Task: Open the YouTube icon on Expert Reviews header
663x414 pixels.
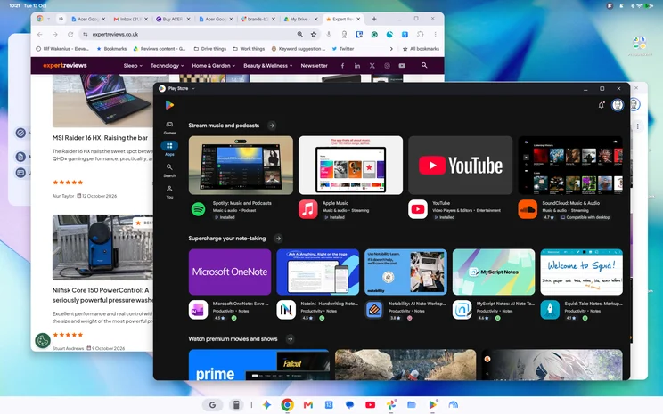Action: (x=402, y=66)
